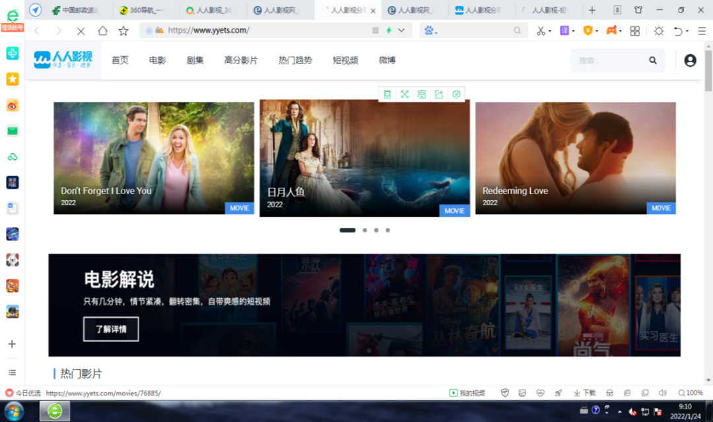Select the first active carousel indicator
Image resolution: width=713 pixels, height=422 pixels.
click(x=347, y=230)
